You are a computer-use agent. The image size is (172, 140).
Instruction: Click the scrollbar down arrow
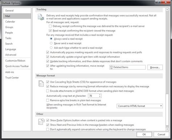tap(167, 129)
